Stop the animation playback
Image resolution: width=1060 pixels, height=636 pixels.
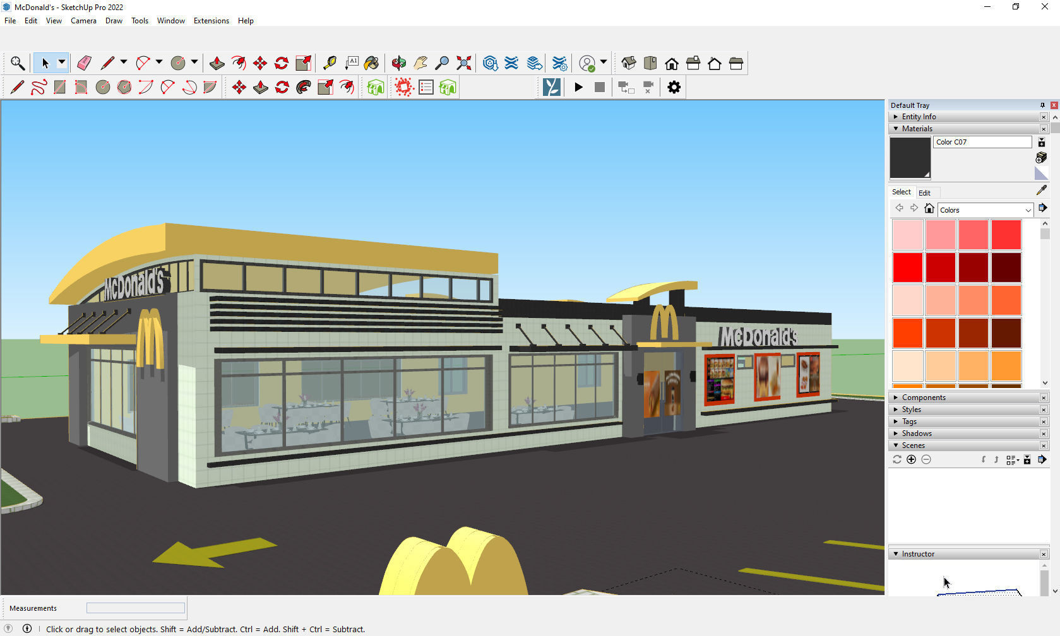tap(600, 87)
